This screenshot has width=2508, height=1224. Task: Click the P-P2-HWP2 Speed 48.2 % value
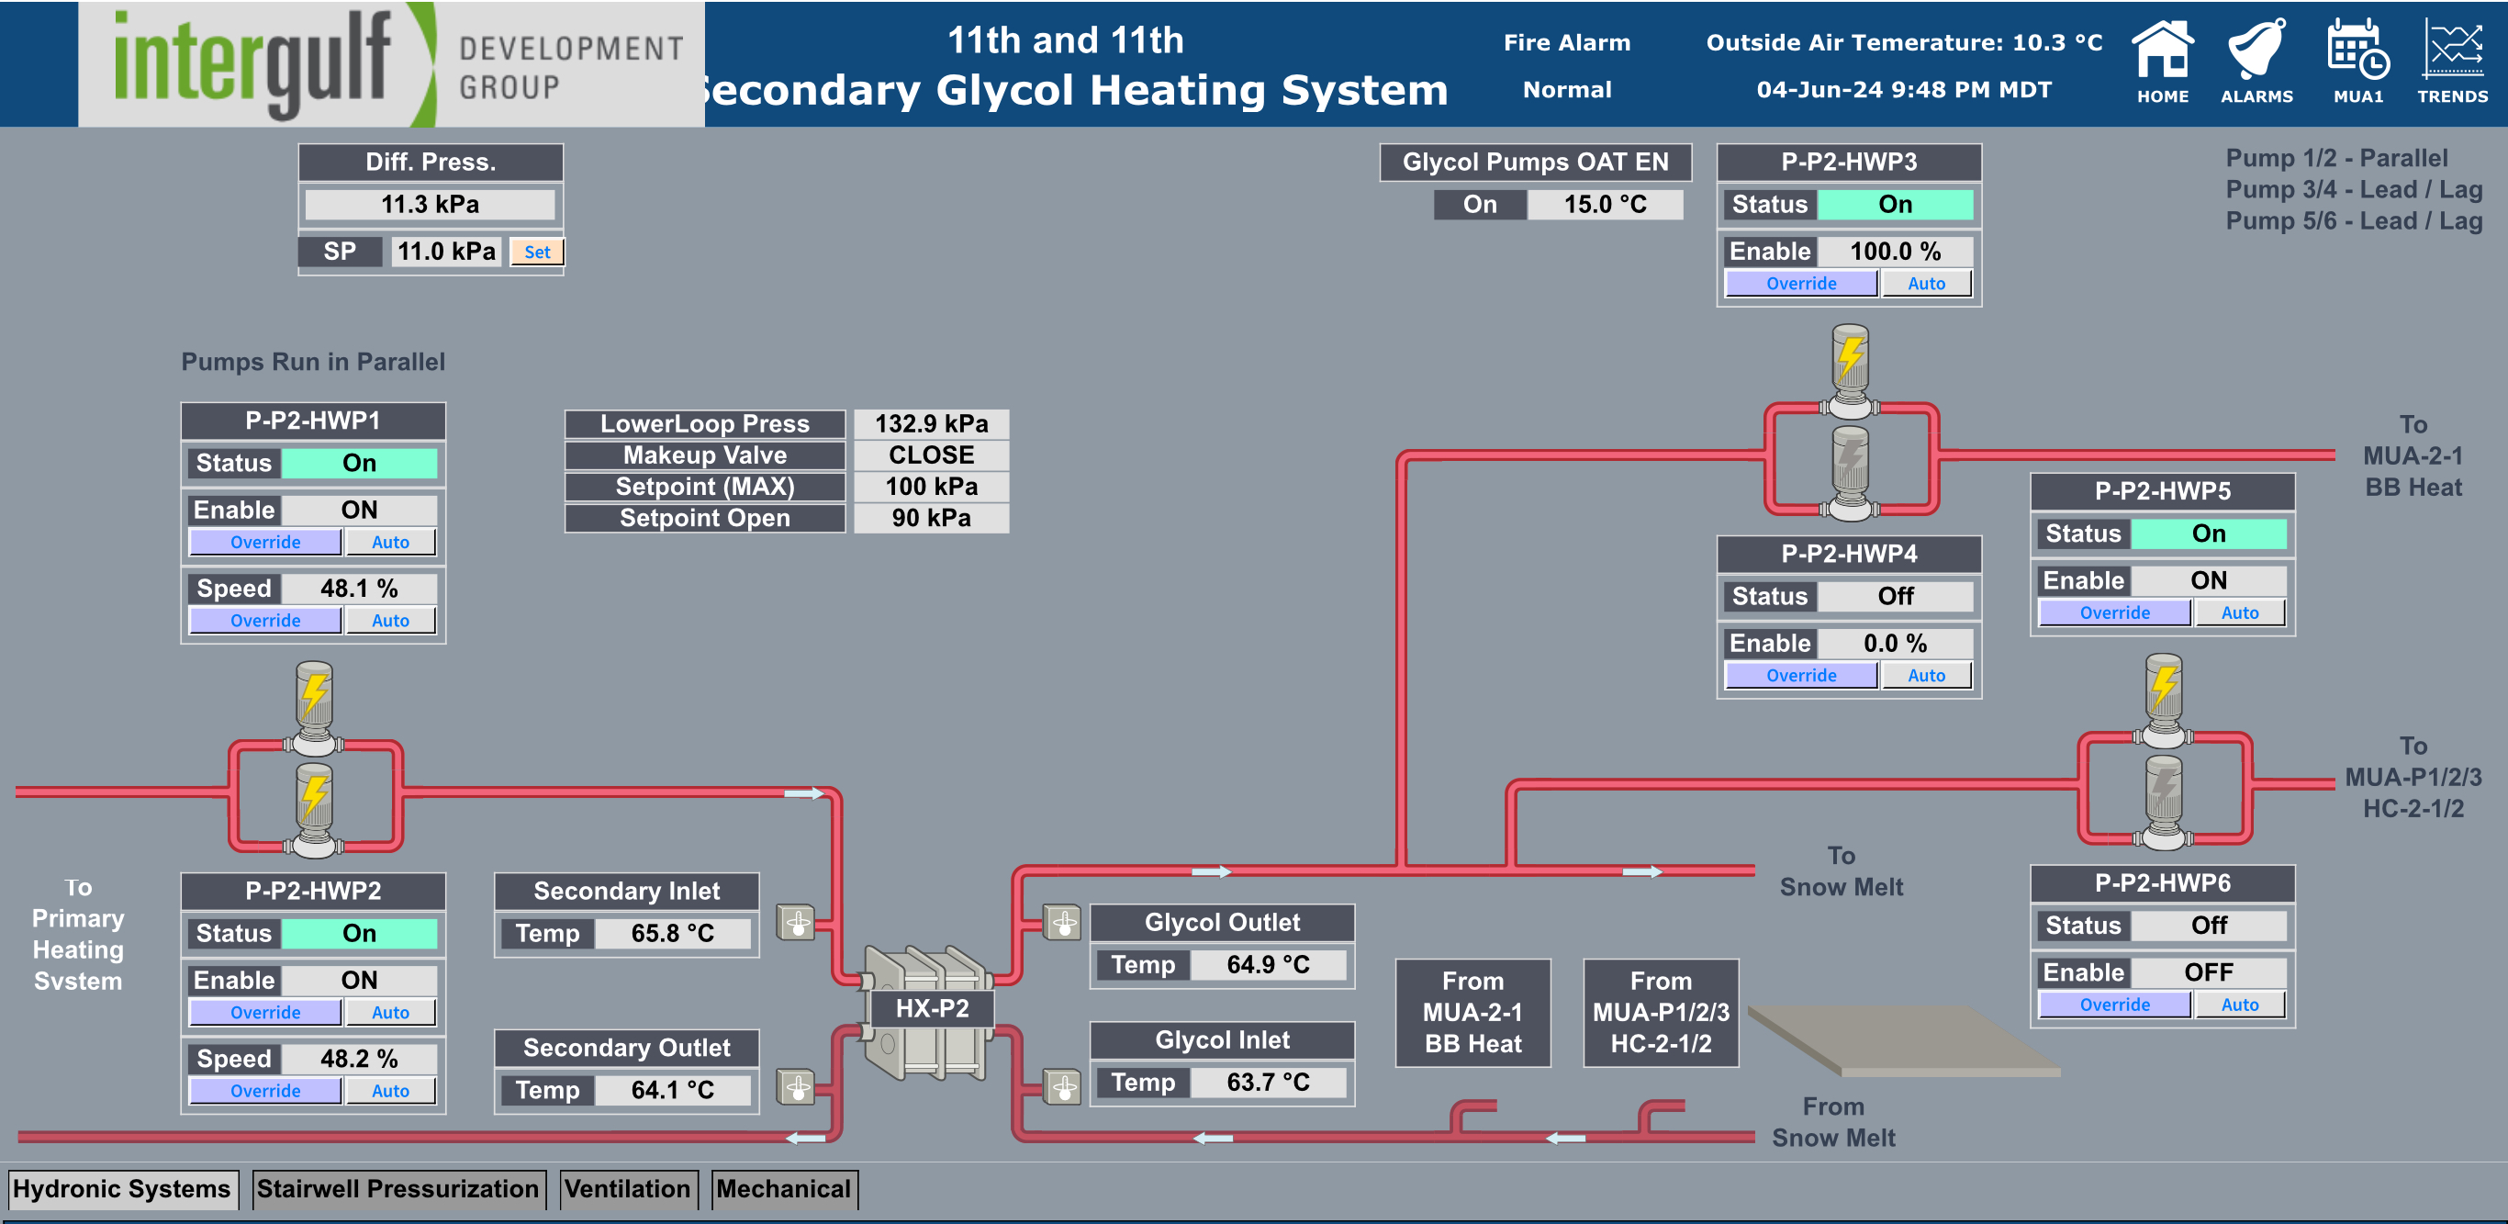[x=359, y=1059]
